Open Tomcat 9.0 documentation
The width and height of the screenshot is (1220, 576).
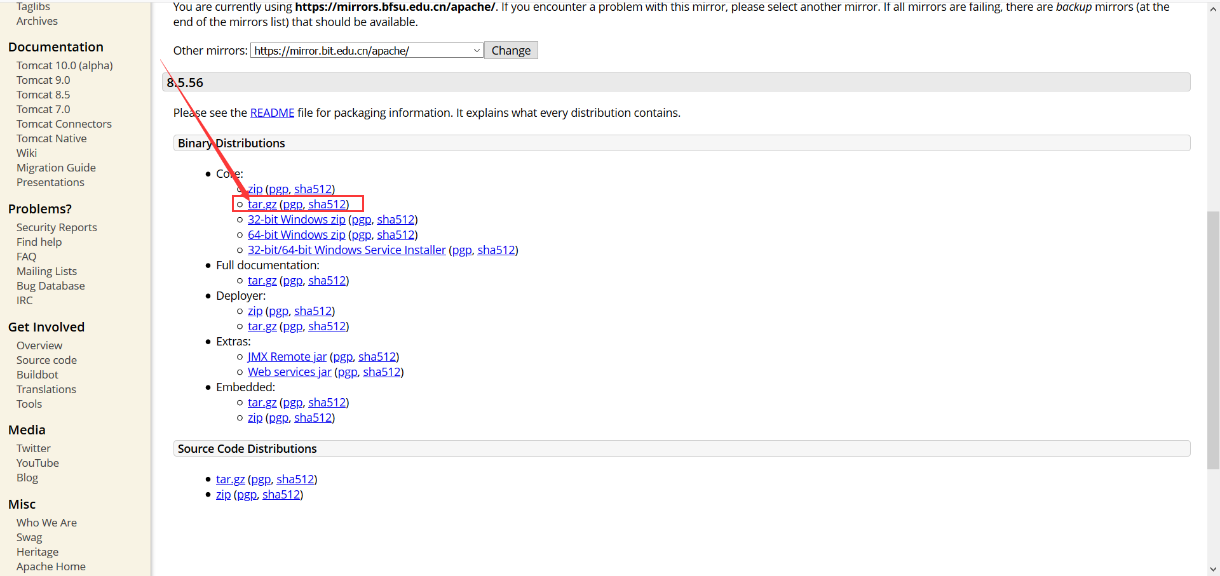tap(43, 80)
